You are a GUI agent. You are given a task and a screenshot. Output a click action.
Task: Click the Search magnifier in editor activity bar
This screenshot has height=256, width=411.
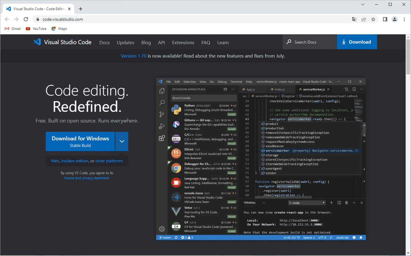[x=162, y=103]
